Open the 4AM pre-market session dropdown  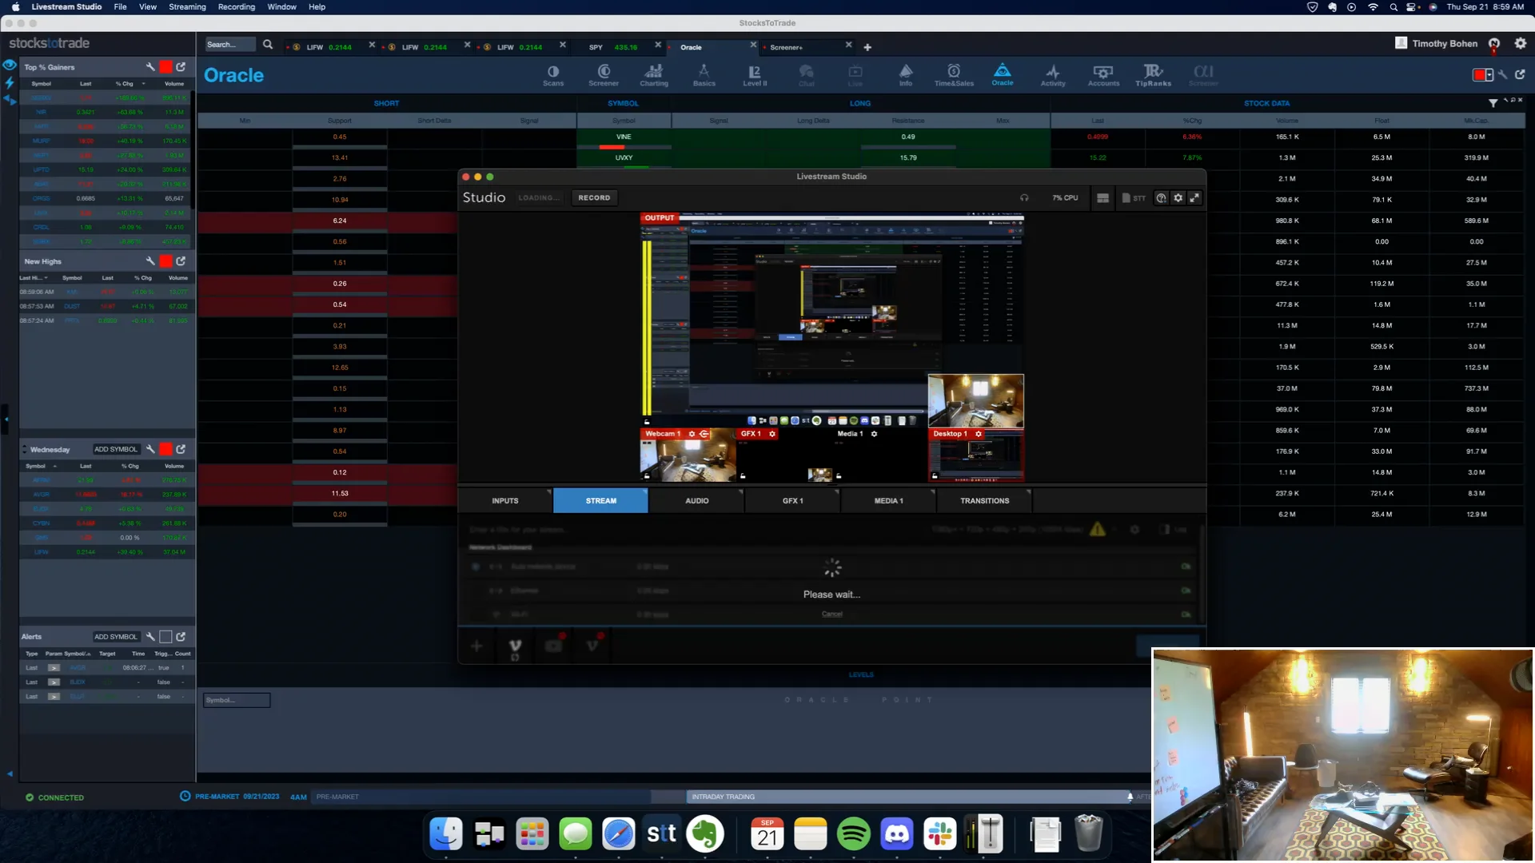(298, 797)
